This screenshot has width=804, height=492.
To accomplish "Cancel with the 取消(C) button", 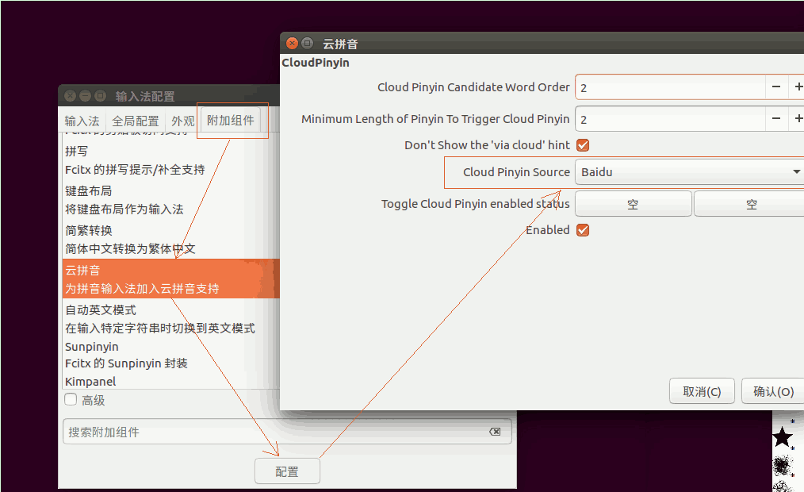I will [x=702, y=391].
